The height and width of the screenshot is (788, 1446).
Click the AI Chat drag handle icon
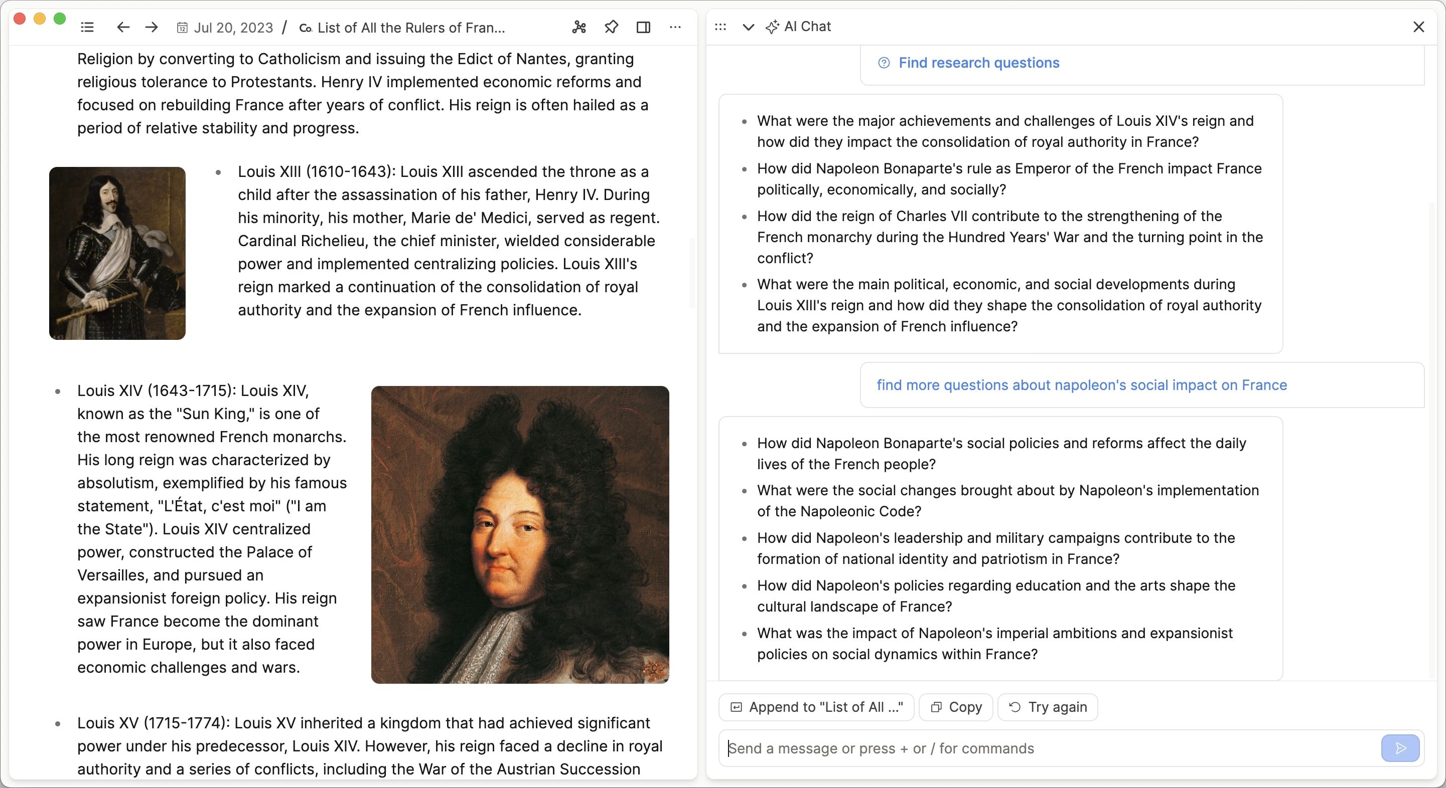[x=720, y=27]
